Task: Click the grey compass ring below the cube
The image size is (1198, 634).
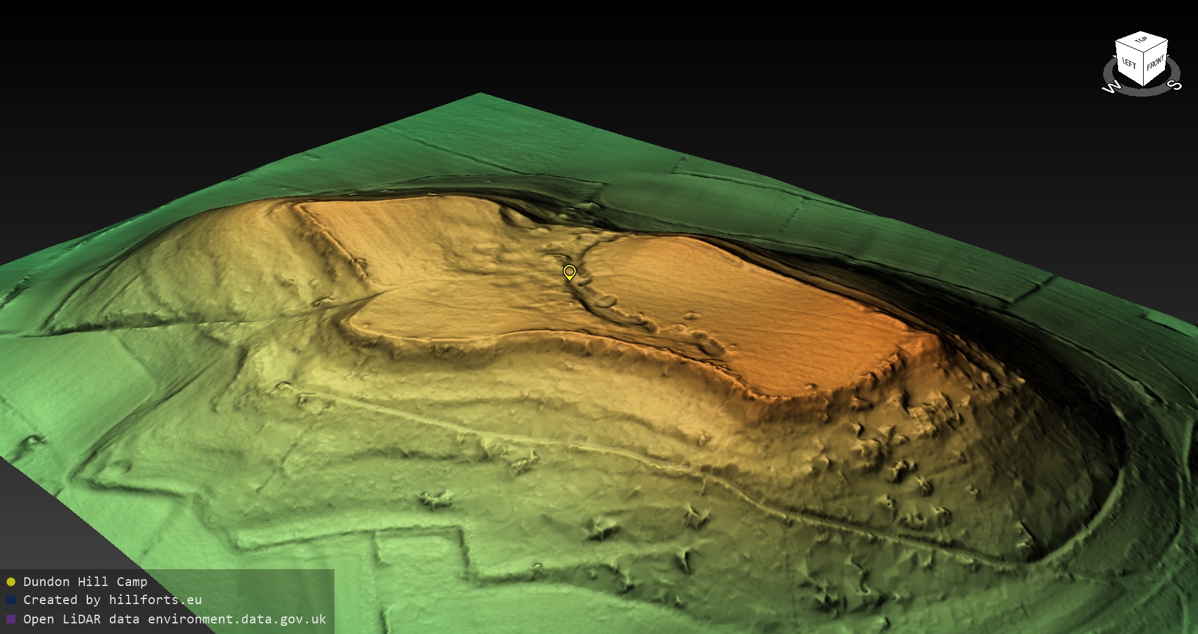Action: coord(1142,92)
